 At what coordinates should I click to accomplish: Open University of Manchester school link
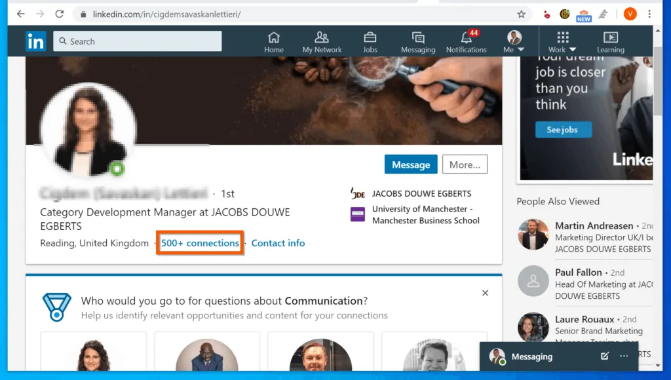click(426, 215)
